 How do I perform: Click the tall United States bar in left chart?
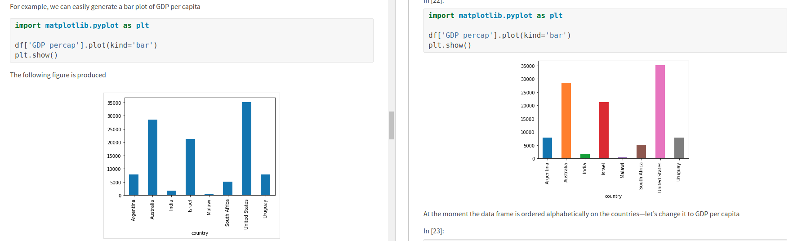(x=246, y=149)
